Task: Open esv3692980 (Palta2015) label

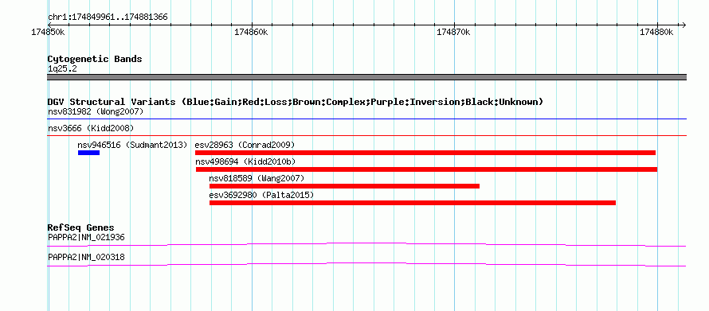Action: [261, 195]
